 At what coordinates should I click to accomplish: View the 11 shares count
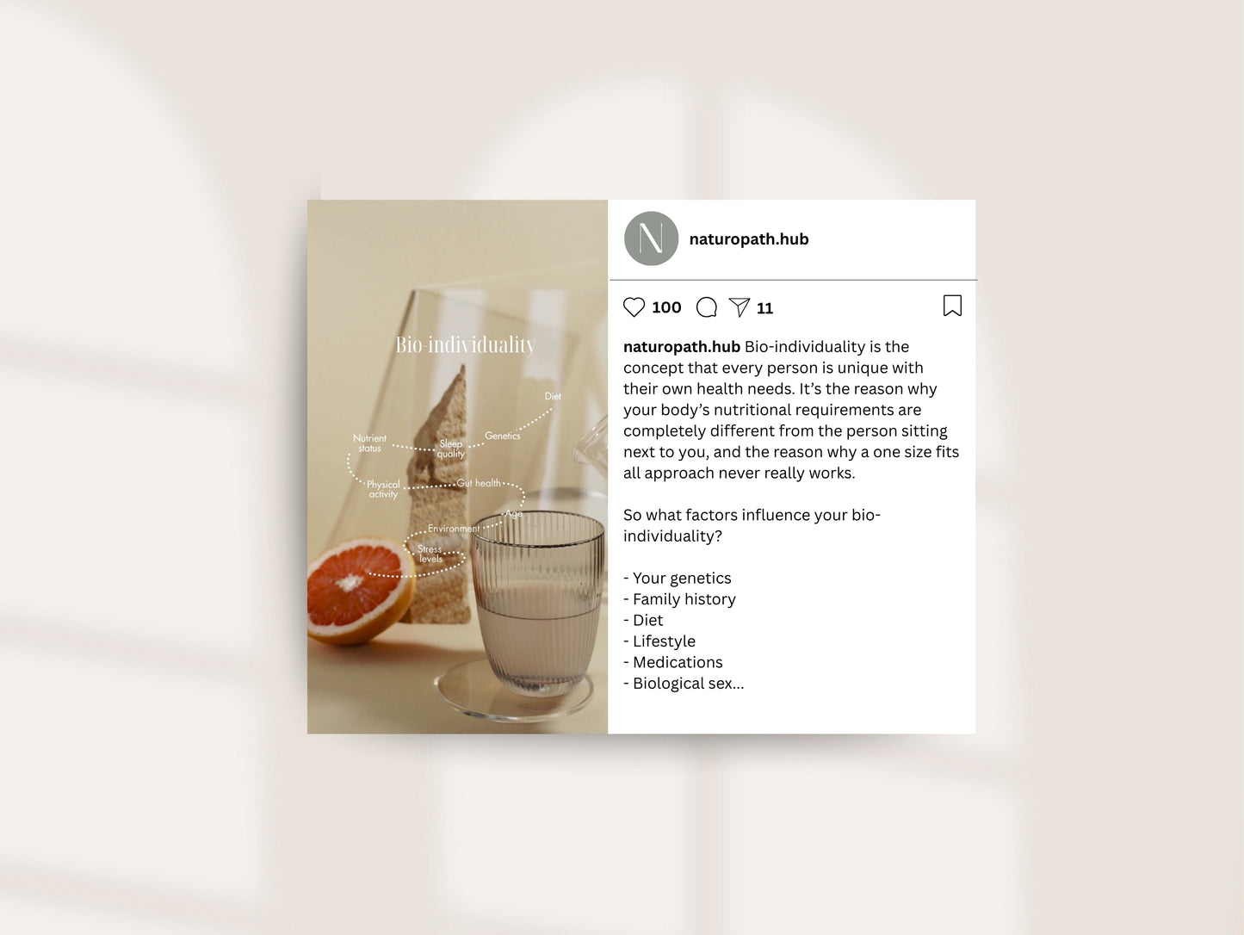(x=764, y=308)
